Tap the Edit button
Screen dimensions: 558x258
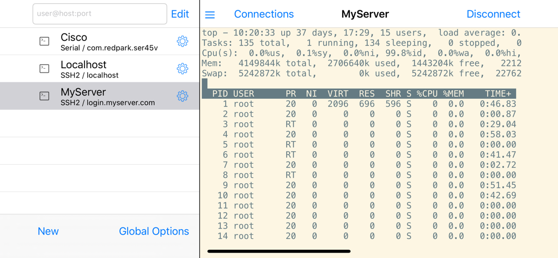(180, 14)
